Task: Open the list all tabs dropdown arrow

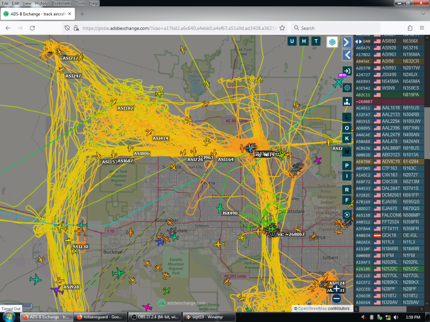Action: click(423, 14)
